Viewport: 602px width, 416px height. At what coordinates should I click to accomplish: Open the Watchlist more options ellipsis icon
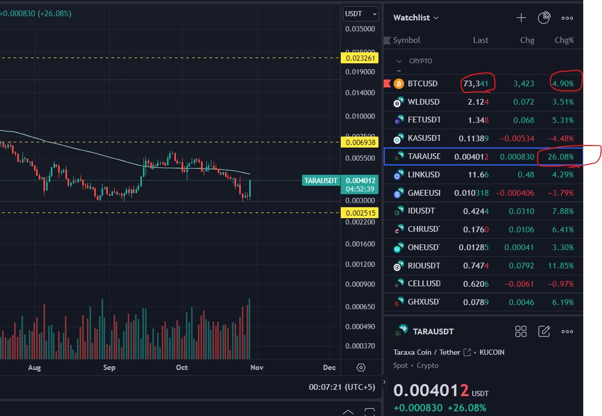click(567, 18)
